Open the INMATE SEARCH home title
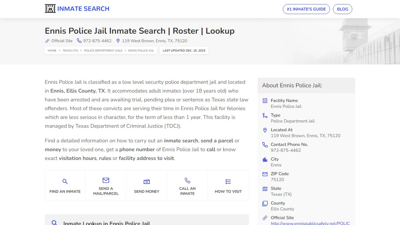 click(83, 9)
